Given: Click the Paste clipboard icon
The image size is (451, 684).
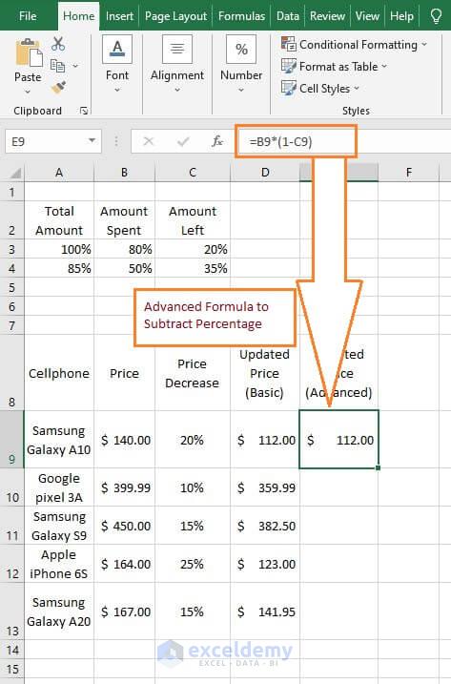Looking at the screenshot, I should (29, 53).
